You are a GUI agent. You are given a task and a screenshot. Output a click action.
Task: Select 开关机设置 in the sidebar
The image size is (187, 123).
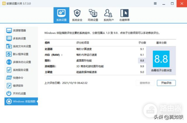pos(21,93)
